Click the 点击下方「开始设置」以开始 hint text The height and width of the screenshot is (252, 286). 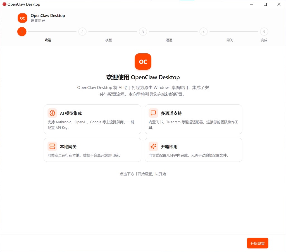click(x=143, y=174)
